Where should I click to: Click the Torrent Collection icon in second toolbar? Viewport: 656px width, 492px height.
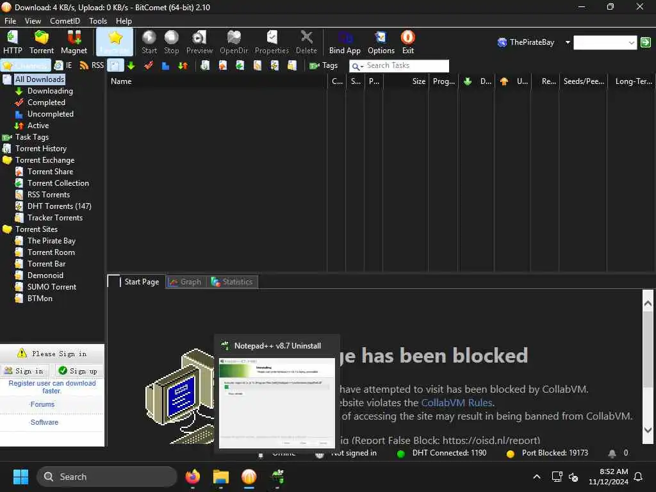point(240,65)
